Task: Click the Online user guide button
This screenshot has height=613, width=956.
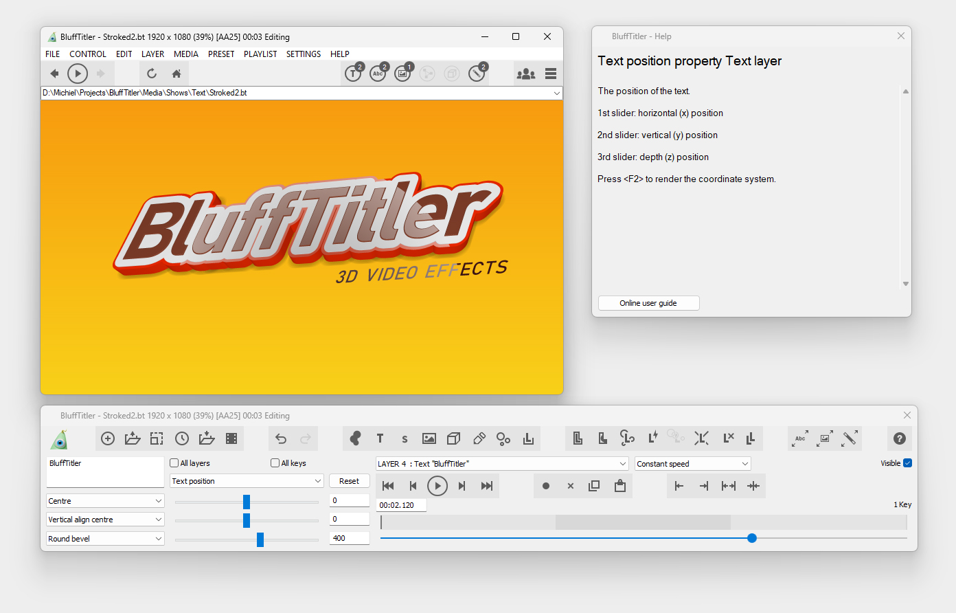Action: tap(648, 303)
